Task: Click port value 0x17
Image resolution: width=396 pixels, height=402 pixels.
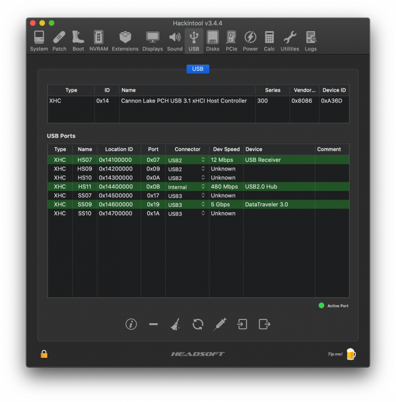Action: (x=153, y=195)
